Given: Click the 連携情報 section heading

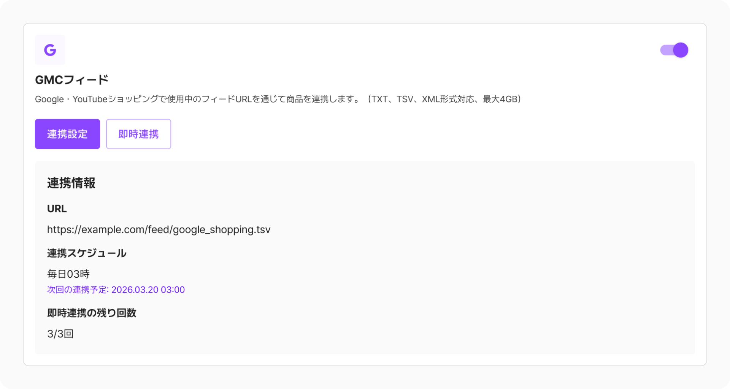Looking at the screenshot, I should tap(71, 183).
